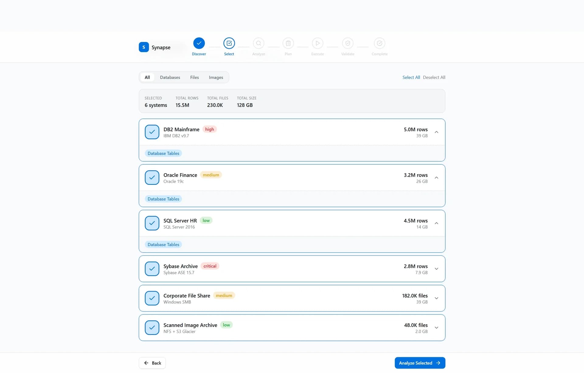Switch to the Images filter tab

(216, 77)
